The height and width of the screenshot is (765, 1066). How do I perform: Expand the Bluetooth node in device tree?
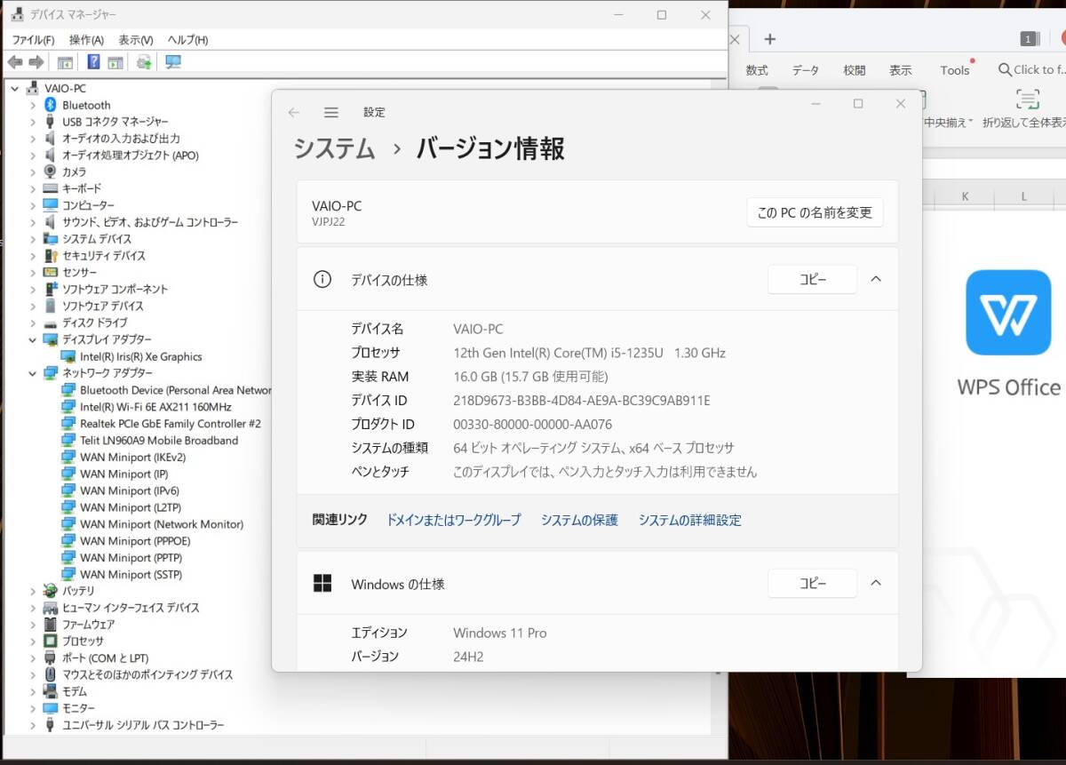tap(33, 105)
